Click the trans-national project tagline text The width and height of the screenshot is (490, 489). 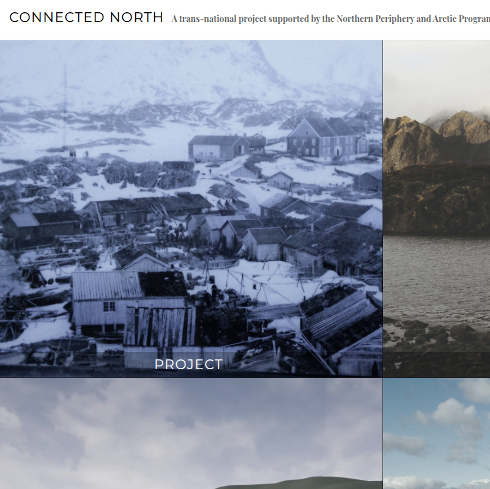(330, 19)
